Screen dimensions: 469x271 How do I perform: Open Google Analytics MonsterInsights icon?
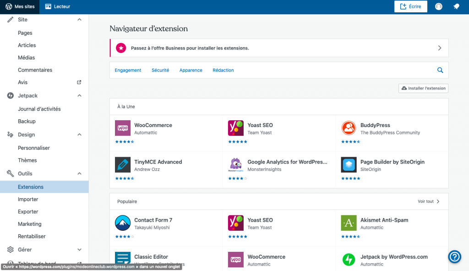236,165
